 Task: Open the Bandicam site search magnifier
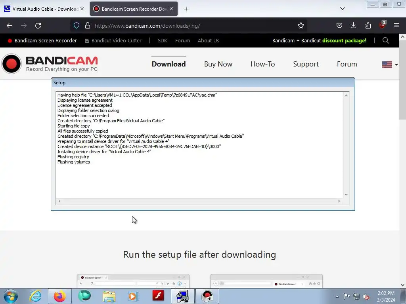[x=385, y=40]
